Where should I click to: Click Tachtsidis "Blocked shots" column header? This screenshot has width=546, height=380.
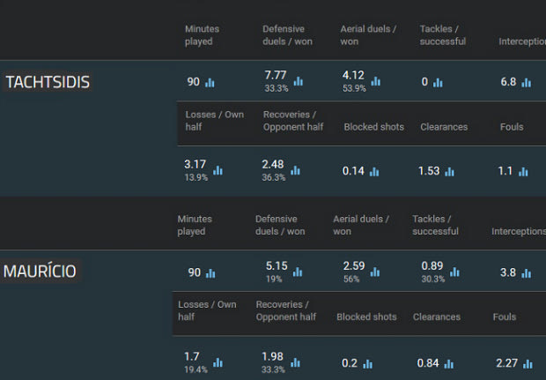(x=373, y=127)
